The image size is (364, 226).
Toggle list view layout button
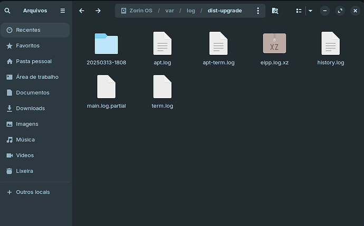(299, 11)
